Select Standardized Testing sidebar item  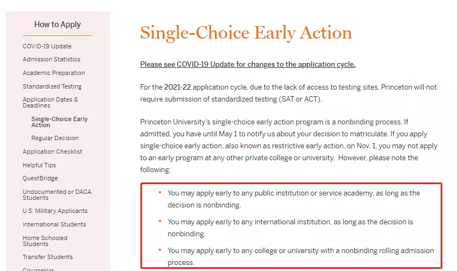click(52, 86)
